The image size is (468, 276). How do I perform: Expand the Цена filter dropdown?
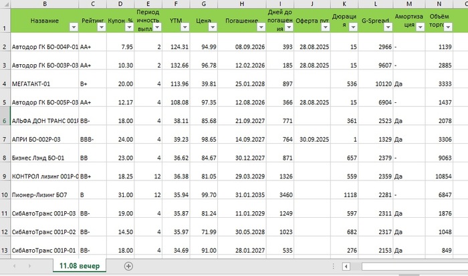pyautogui.click(x=213, y=27)
